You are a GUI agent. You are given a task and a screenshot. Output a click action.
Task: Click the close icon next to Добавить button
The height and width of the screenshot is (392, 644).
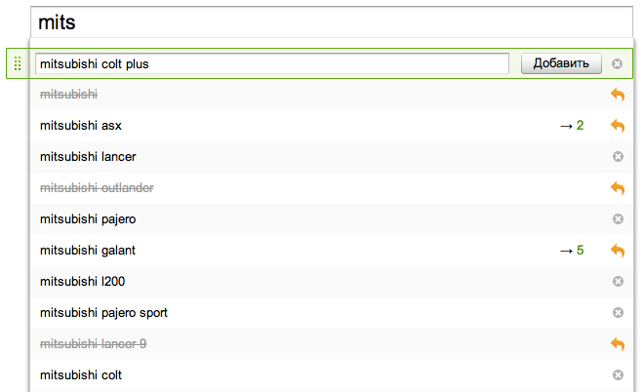point(617,64)
